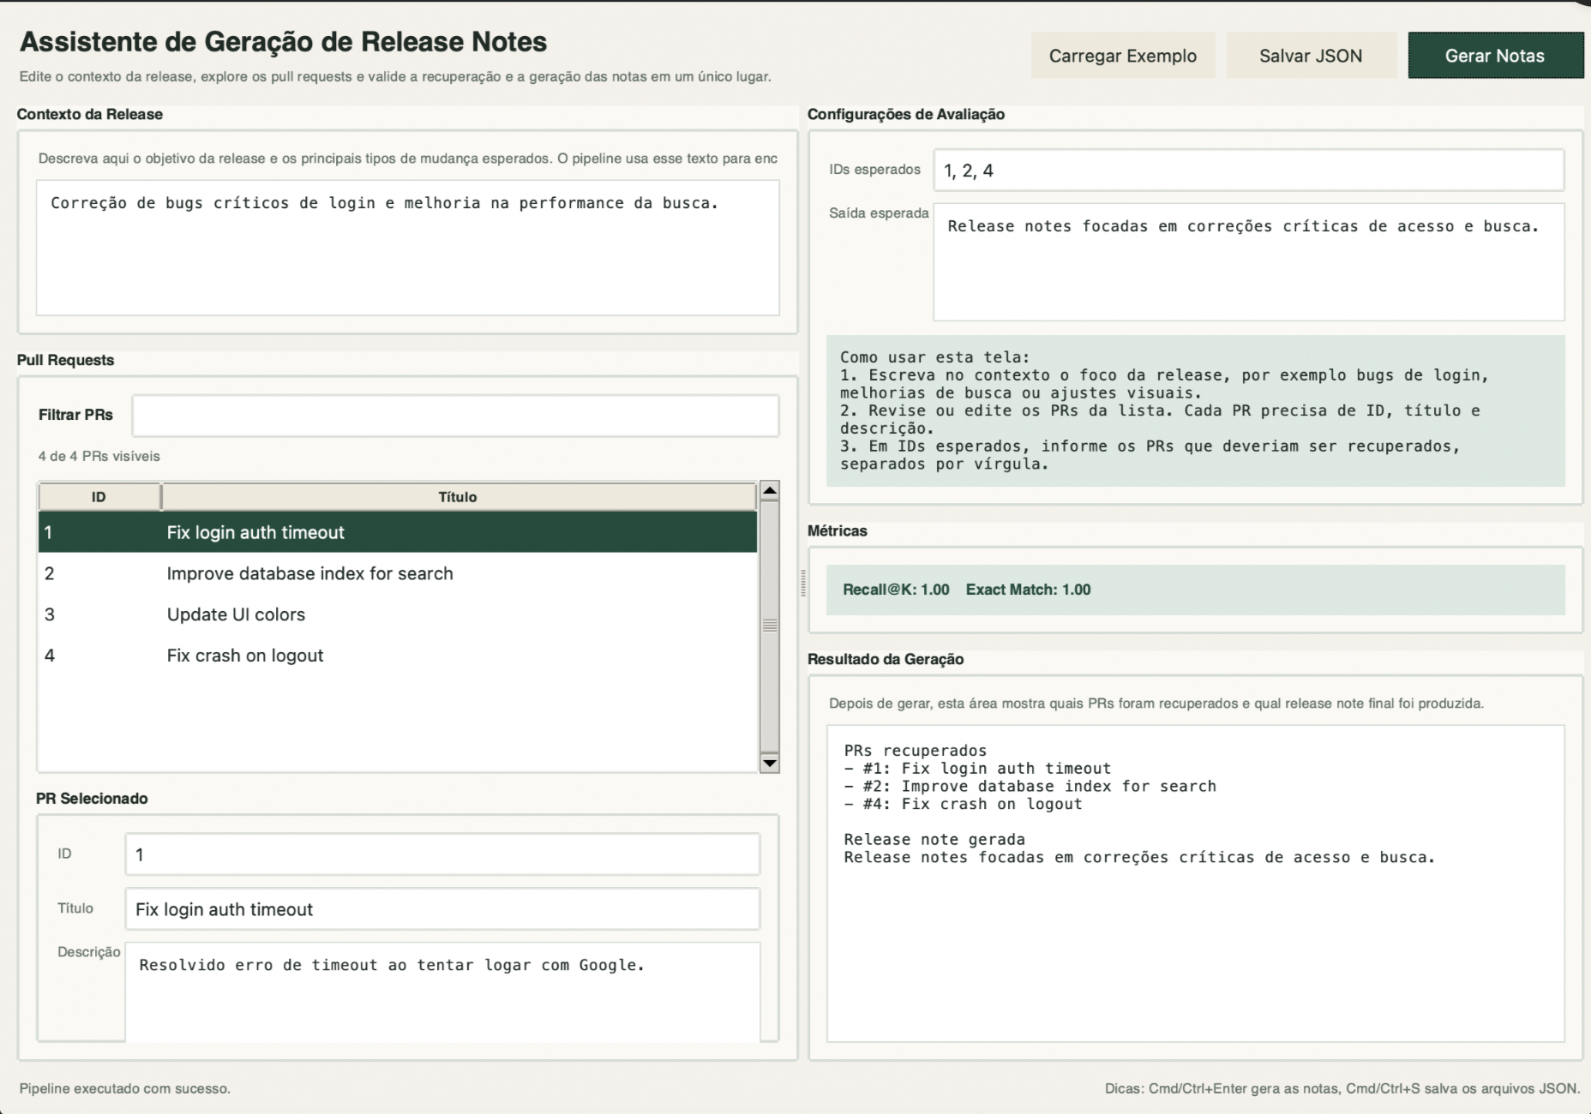Focus the Saída esperada text area

[x=1249, y=262]
